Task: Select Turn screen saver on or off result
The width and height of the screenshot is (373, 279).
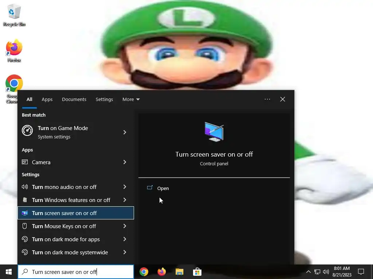Action: tap(76, 213)
